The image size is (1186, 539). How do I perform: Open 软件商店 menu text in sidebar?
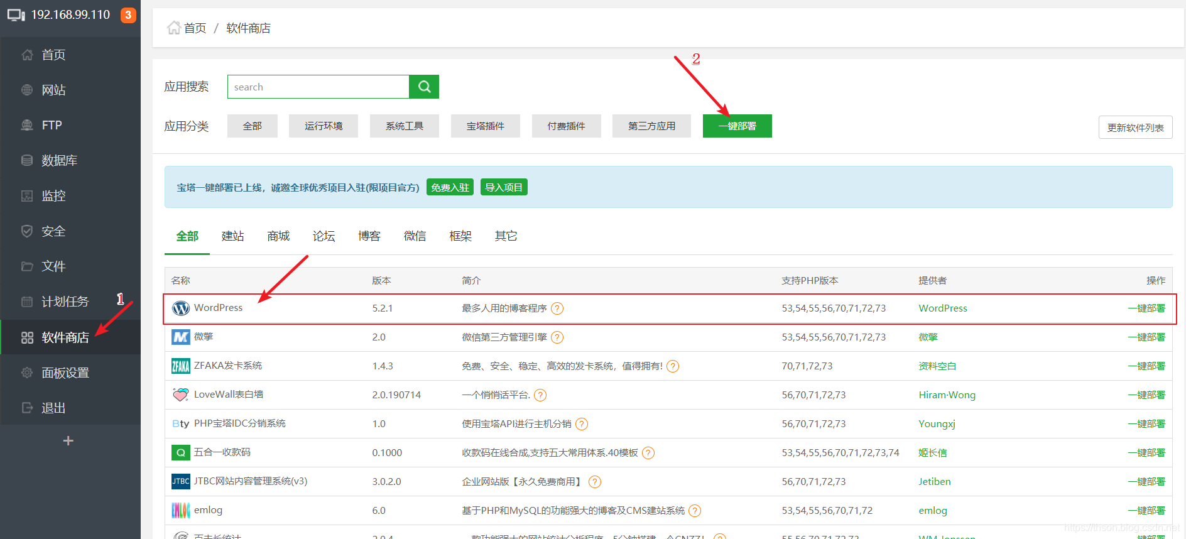65,337
